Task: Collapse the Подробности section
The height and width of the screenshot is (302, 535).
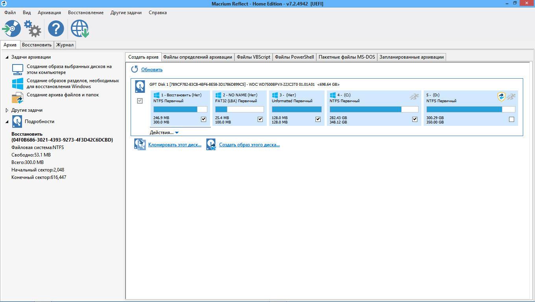Action: tap(7, 122)
